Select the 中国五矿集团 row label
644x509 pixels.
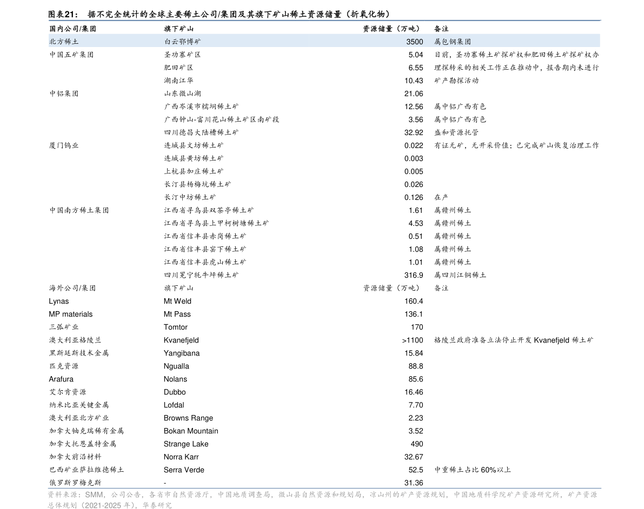pos(71,55)
